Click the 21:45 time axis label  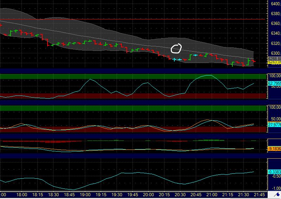(x=259, y=194)
